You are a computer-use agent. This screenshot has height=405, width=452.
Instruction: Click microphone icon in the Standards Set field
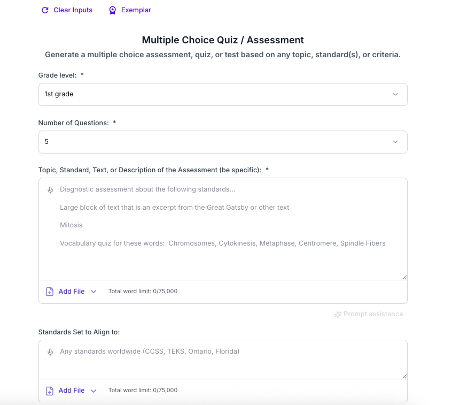(50, 352)
